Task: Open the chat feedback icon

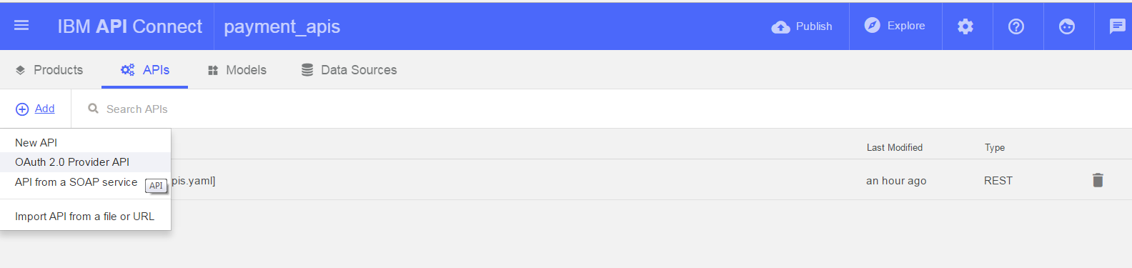Action: (1117, 26)
